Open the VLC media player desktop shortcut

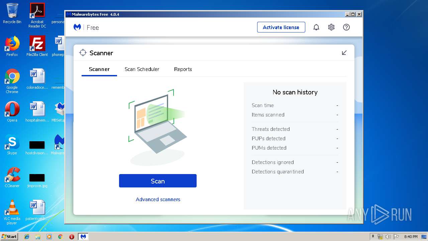click(12, 212)
